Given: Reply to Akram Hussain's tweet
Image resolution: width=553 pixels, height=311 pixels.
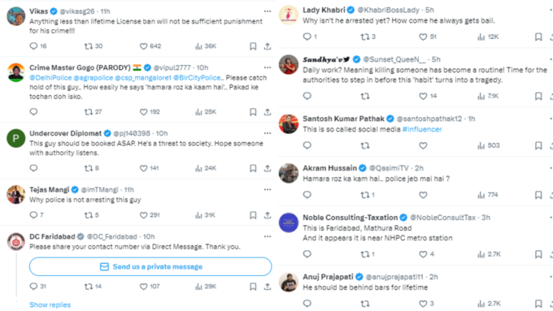Looking at the screenshot, I should pos(307,195).
